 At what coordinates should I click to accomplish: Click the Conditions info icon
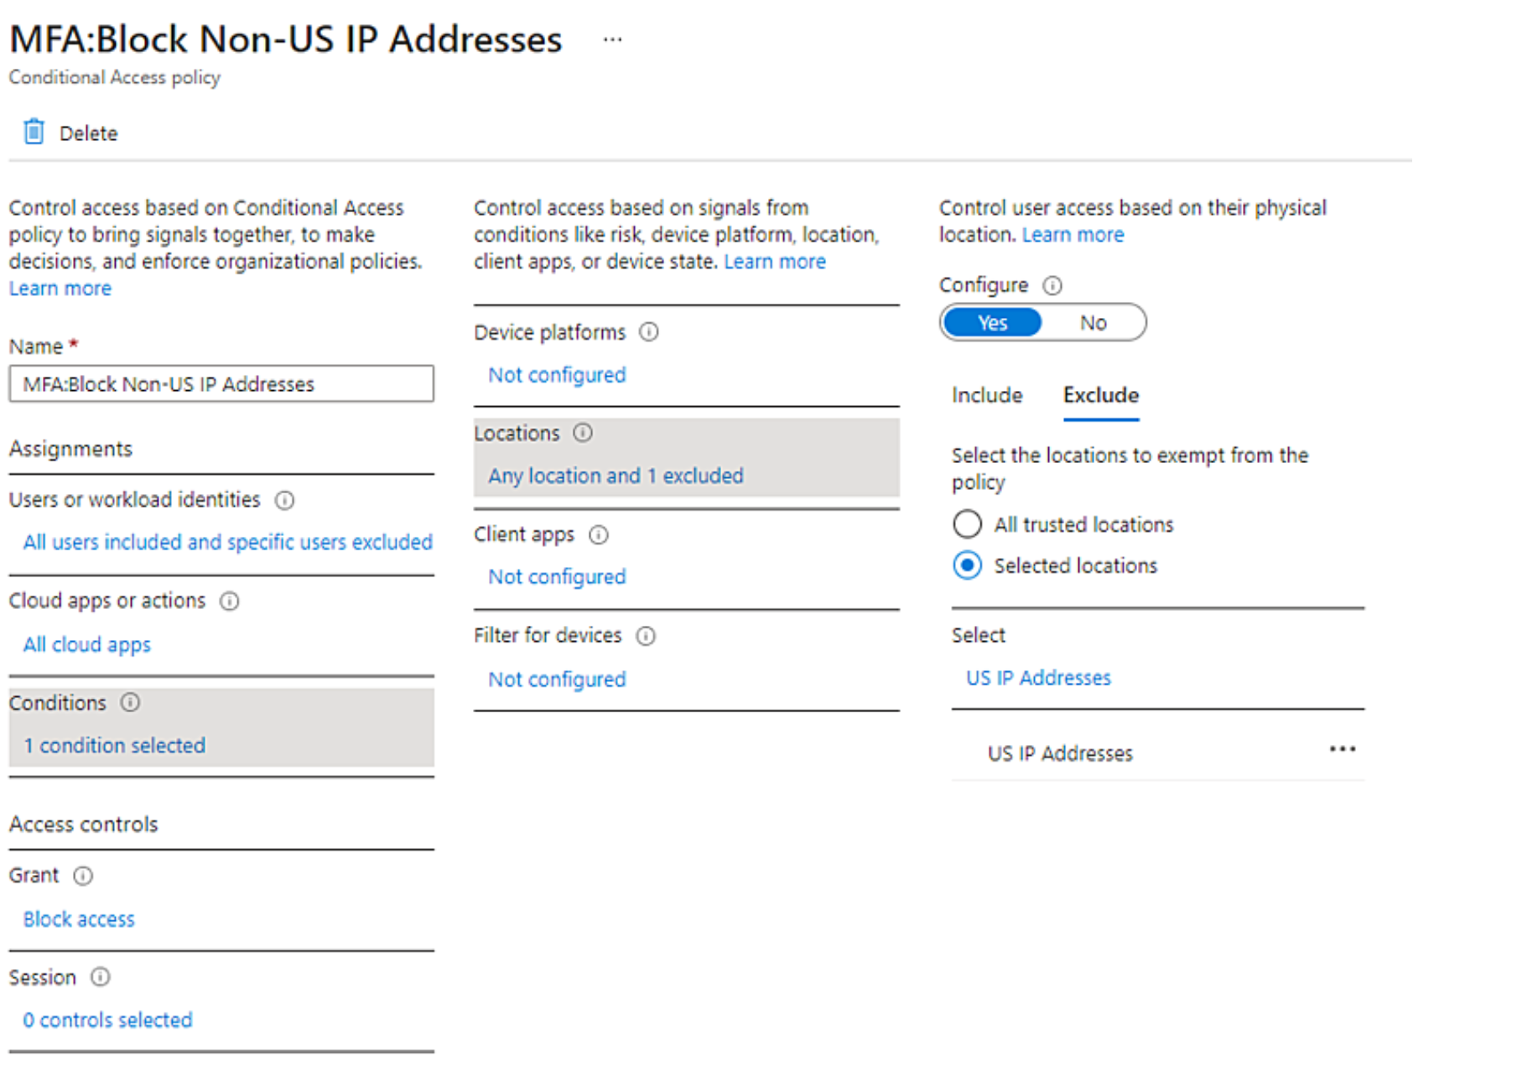pyautogui.click(x=131, y=703)
